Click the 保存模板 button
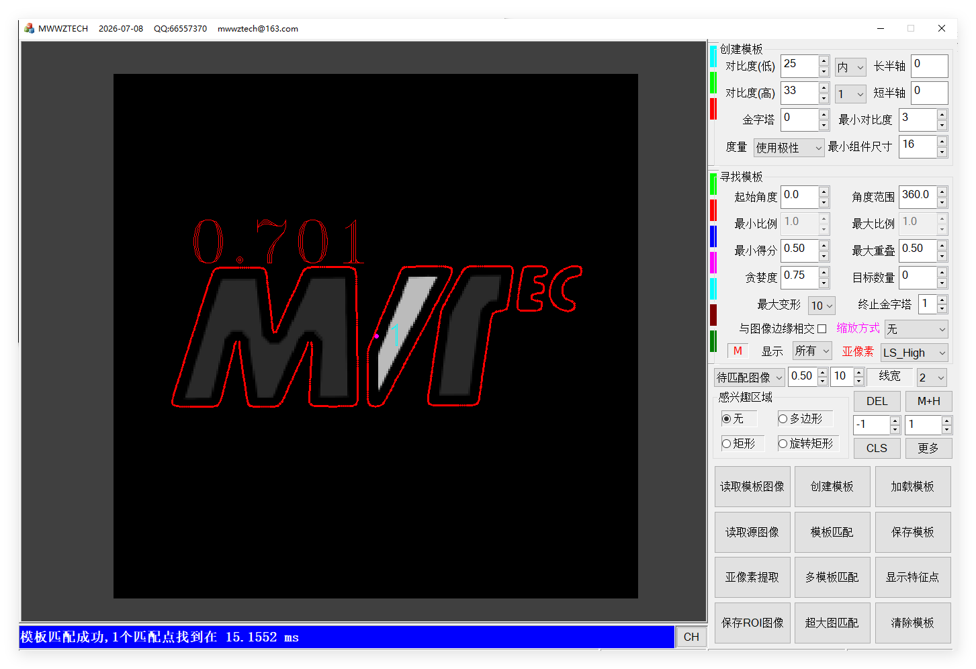 [913, 532]
